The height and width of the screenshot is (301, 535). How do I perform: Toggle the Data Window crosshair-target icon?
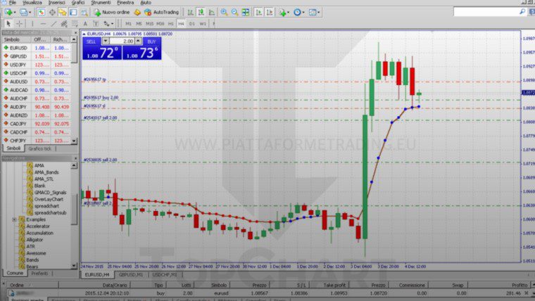point(52,13)
